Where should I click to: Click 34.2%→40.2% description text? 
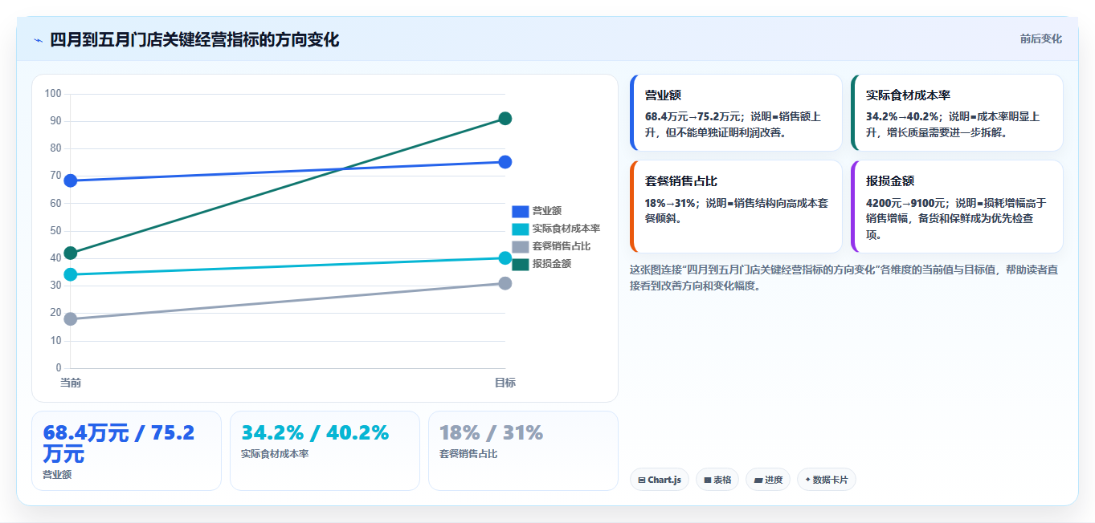point(953,124)
